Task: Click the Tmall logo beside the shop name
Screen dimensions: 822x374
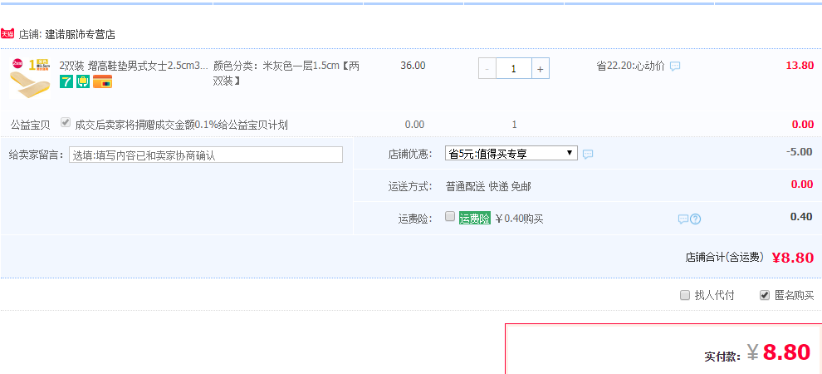Action: 7,35
